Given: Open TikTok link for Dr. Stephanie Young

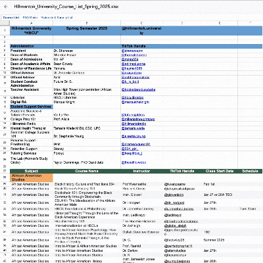Looking at the screenshot, I should pyautogui.click(x=133, y=136).
